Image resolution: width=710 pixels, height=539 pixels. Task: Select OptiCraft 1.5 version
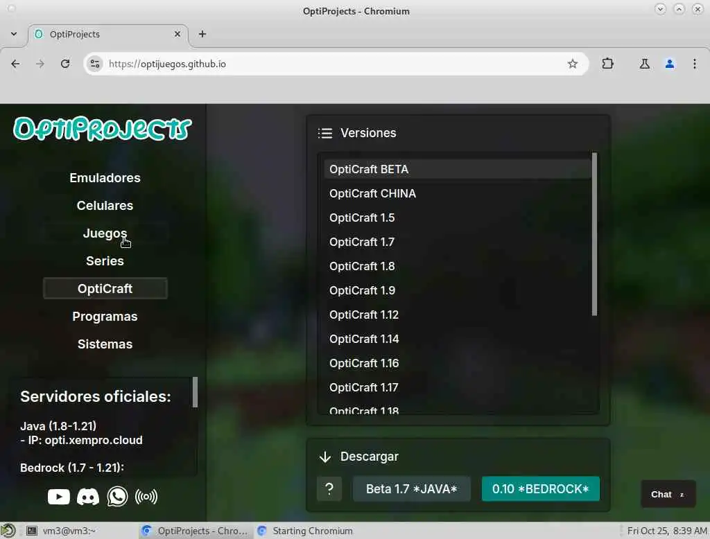[x=458, y=218]
